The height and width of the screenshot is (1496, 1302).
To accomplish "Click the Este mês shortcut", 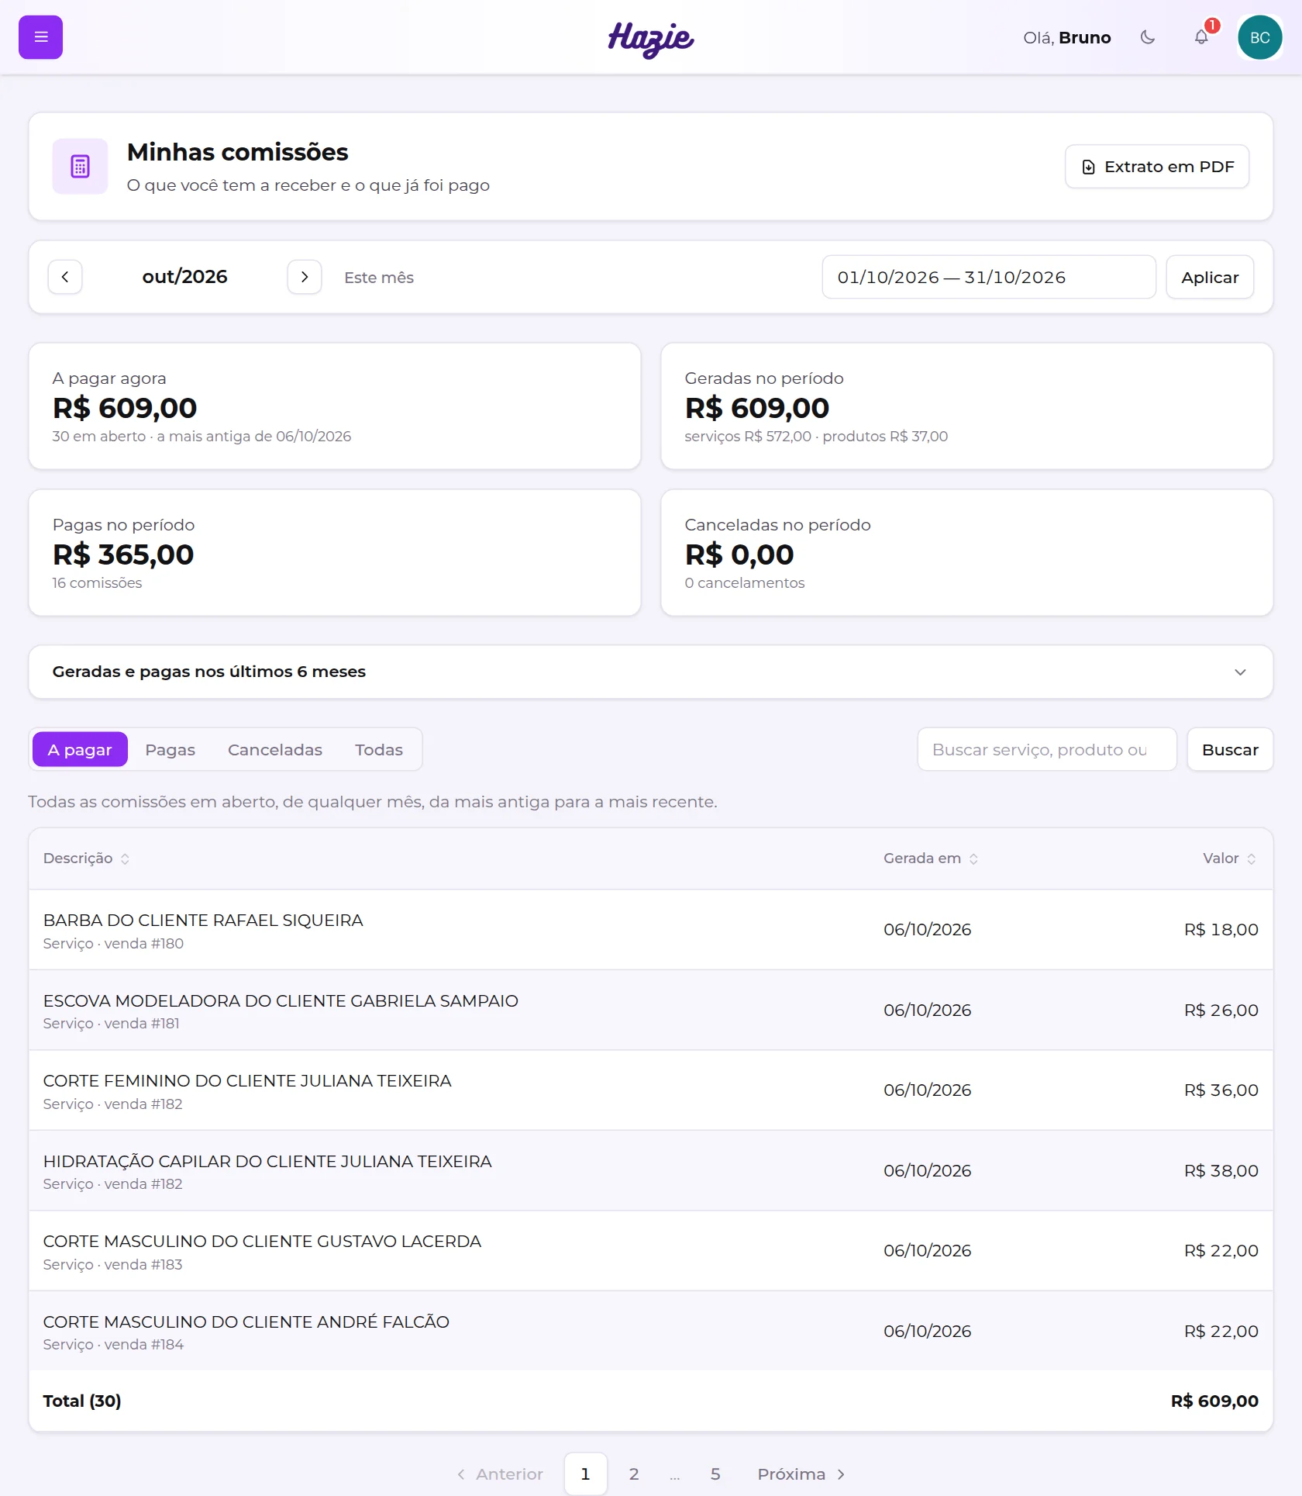I will point(379,278).
